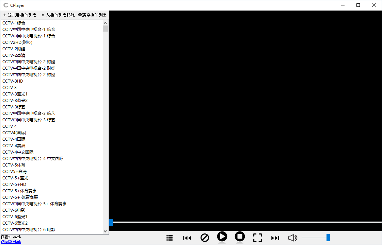Click the volume slider handle
This screenshot has width=382, height=245.
click(x=328, y=238)
